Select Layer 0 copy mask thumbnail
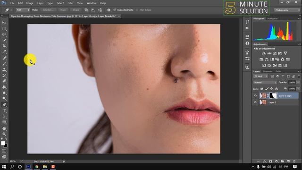This screenshot has height=170, width=302. (273, 95)
